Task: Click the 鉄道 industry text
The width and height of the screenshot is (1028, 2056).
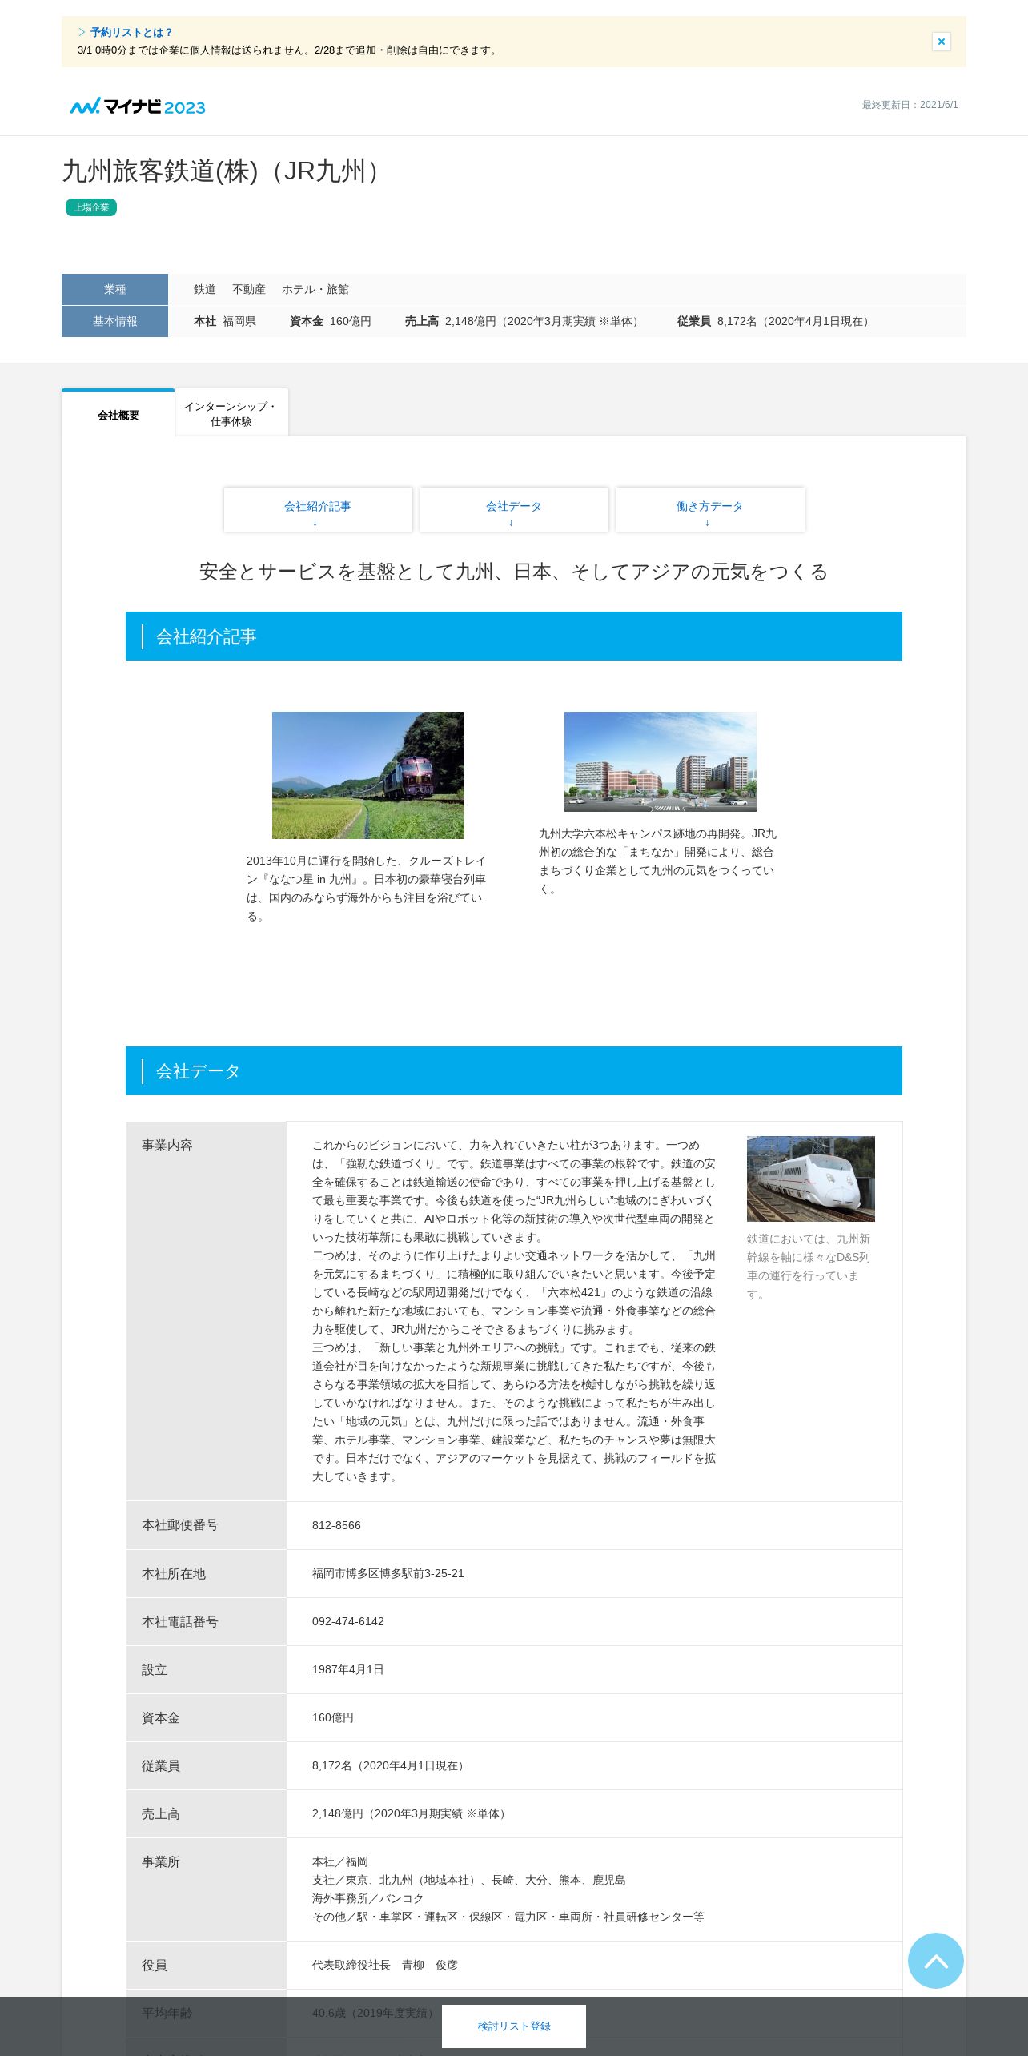Action: (x=205, y=289)
